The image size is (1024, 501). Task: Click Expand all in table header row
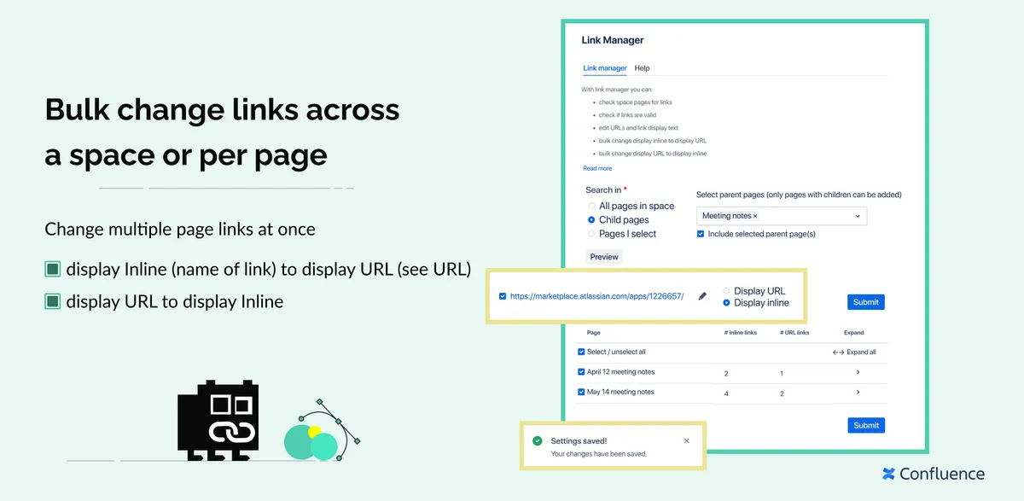tap(854, 352)
